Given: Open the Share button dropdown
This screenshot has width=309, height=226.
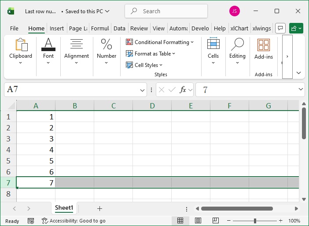Looking at the screenshot, I should [300, 28].
